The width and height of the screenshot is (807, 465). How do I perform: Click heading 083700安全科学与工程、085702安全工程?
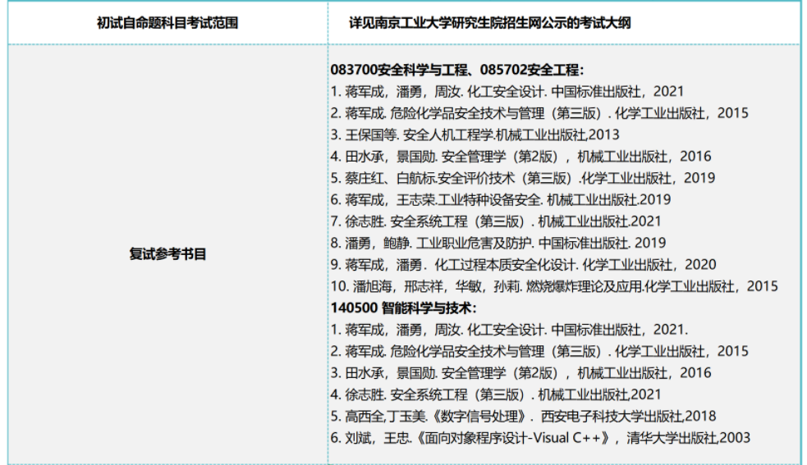[457, 70]
